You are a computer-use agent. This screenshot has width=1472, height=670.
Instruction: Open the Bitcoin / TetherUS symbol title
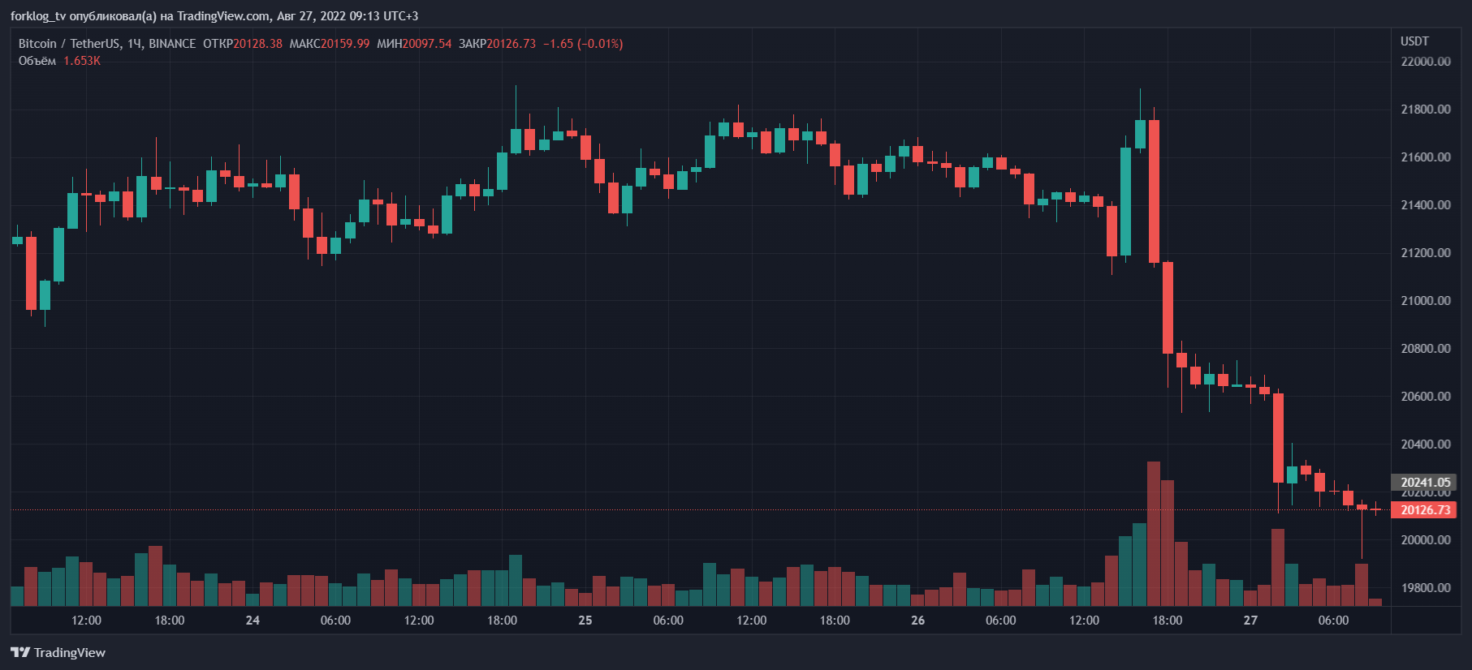68,44
